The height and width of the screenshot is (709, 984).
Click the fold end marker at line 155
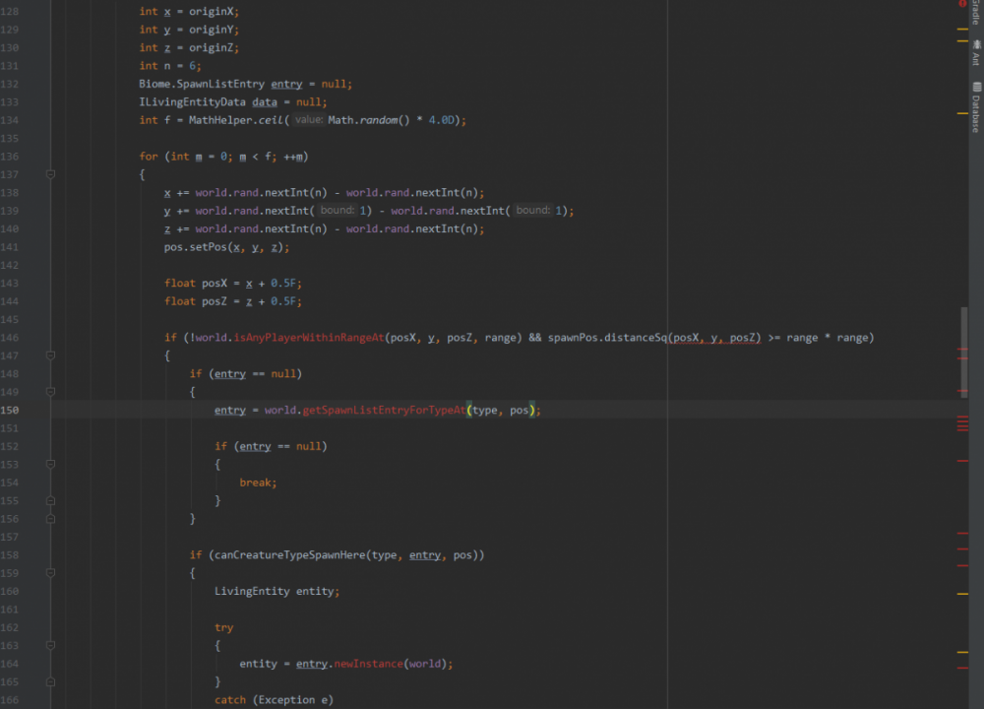pyautogui.click(x=51, y=501)
